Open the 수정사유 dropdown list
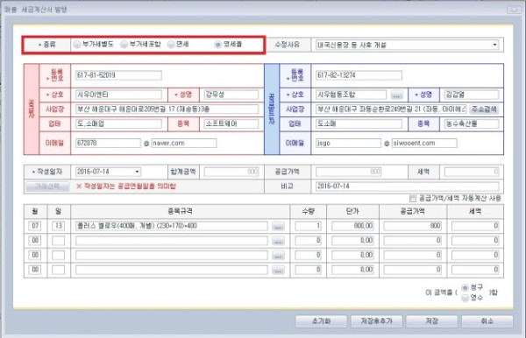This screenshot has width=526, height=338. 494,45
